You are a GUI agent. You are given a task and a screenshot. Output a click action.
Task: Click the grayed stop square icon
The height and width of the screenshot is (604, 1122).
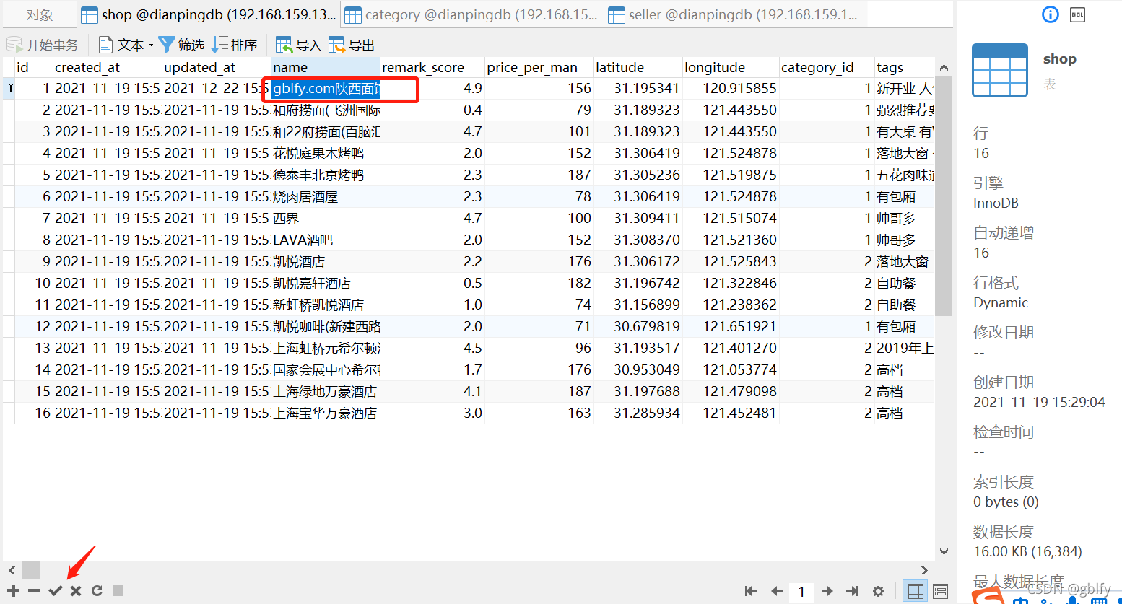[x=118, y=590]
